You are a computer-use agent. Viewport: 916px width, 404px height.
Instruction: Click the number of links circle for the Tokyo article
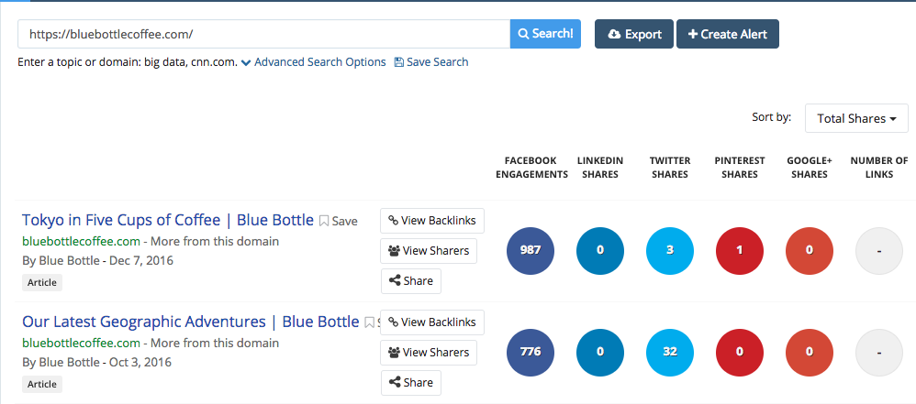coord(879,251)
